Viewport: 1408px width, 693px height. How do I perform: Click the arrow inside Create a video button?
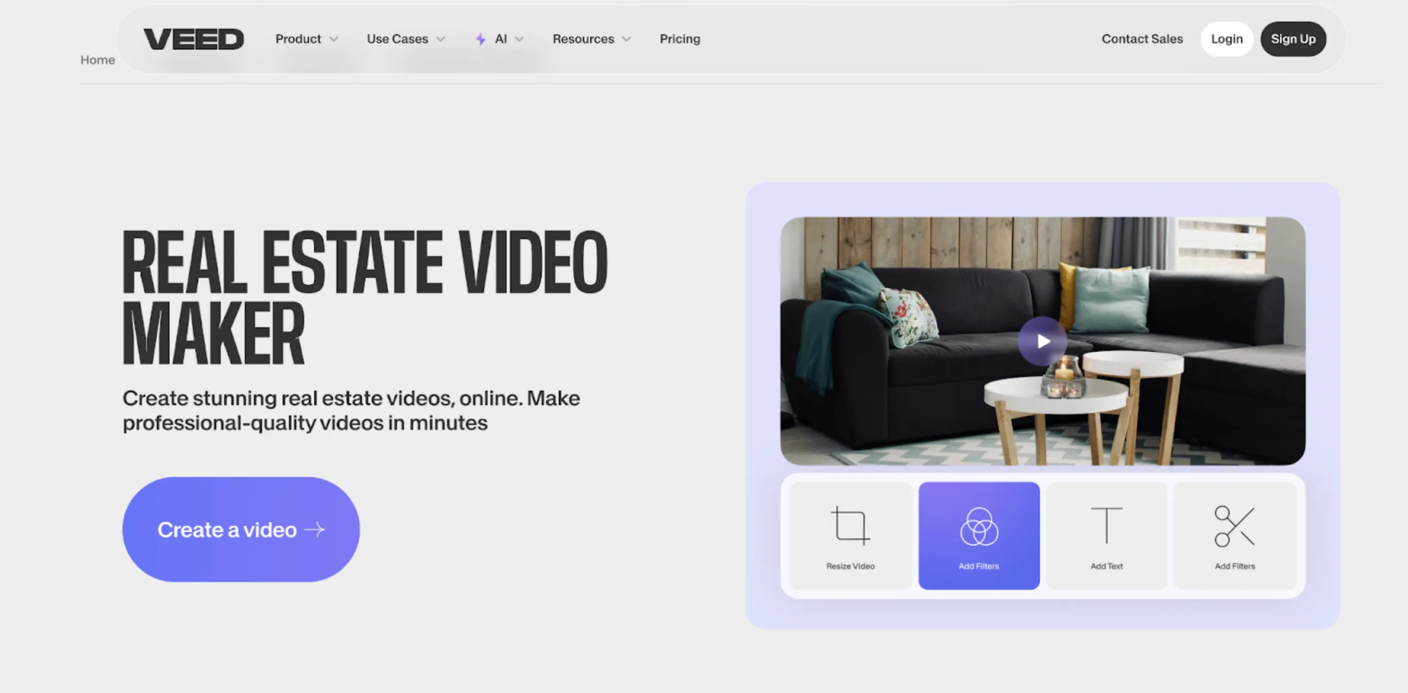(x=316, y=529)
